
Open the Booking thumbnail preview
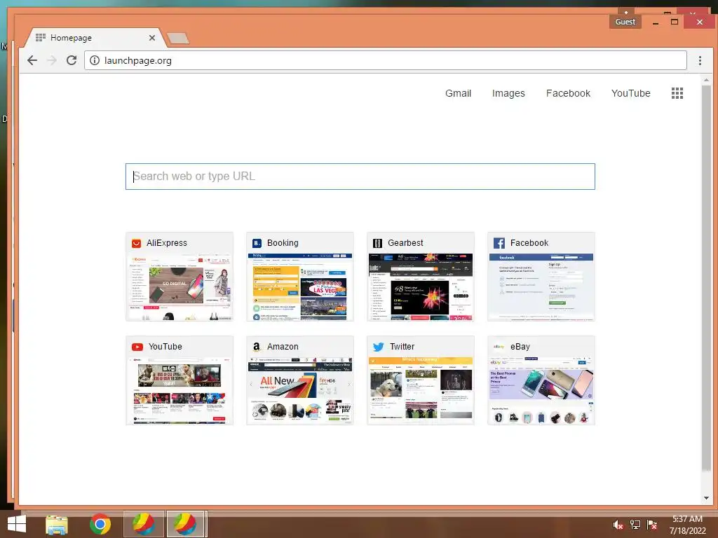pos(300,287)
